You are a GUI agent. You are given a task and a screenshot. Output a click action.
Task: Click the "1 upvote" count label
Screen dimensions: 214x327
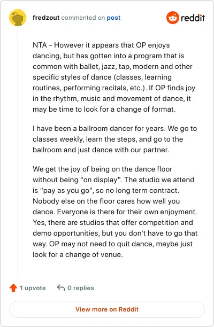tap(33, 288)
